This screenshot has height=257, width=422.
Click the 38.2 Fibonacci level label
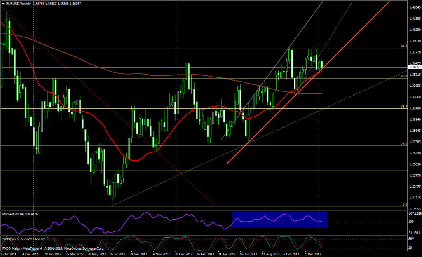pyautogui.click(x=404, y=106)
